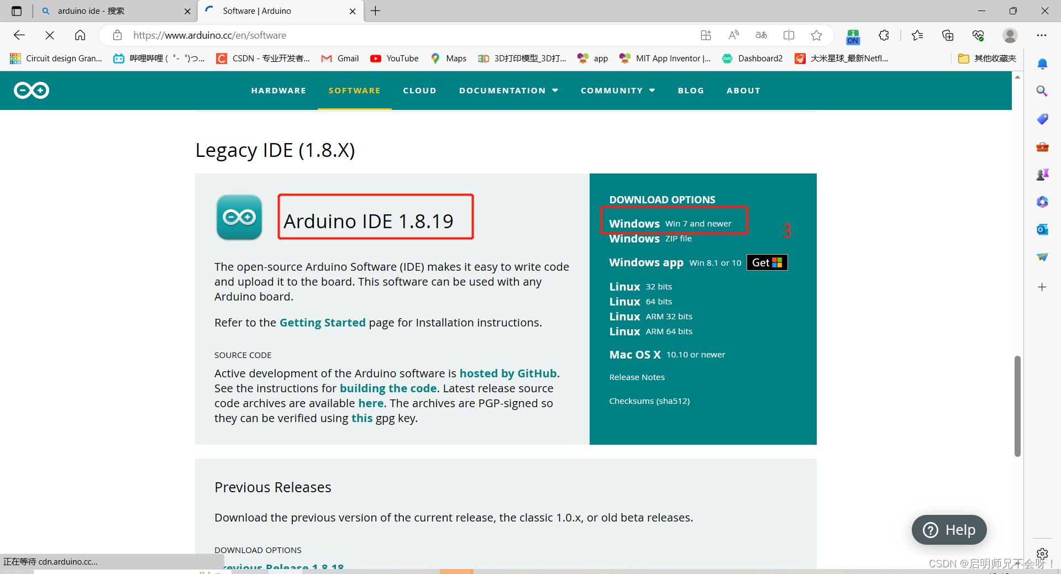
Task: Open the Extensions puzzle icon
Action: tap(884, 35)
